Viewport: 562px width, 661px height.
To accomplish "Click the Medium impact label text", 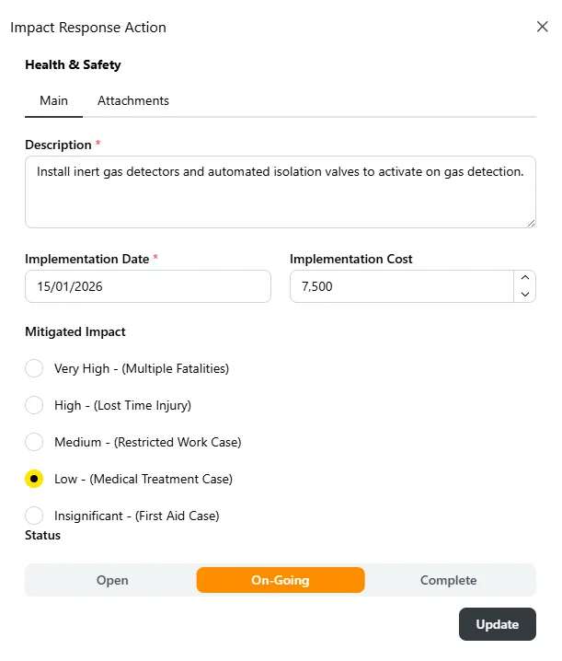I will pos(148,442).
